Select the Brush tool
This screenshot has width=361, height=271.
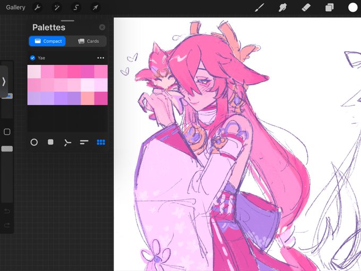click(260, 7)
